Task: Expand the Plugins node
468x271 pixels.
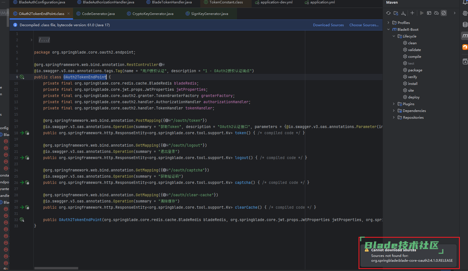Action: tap(394, 104)
